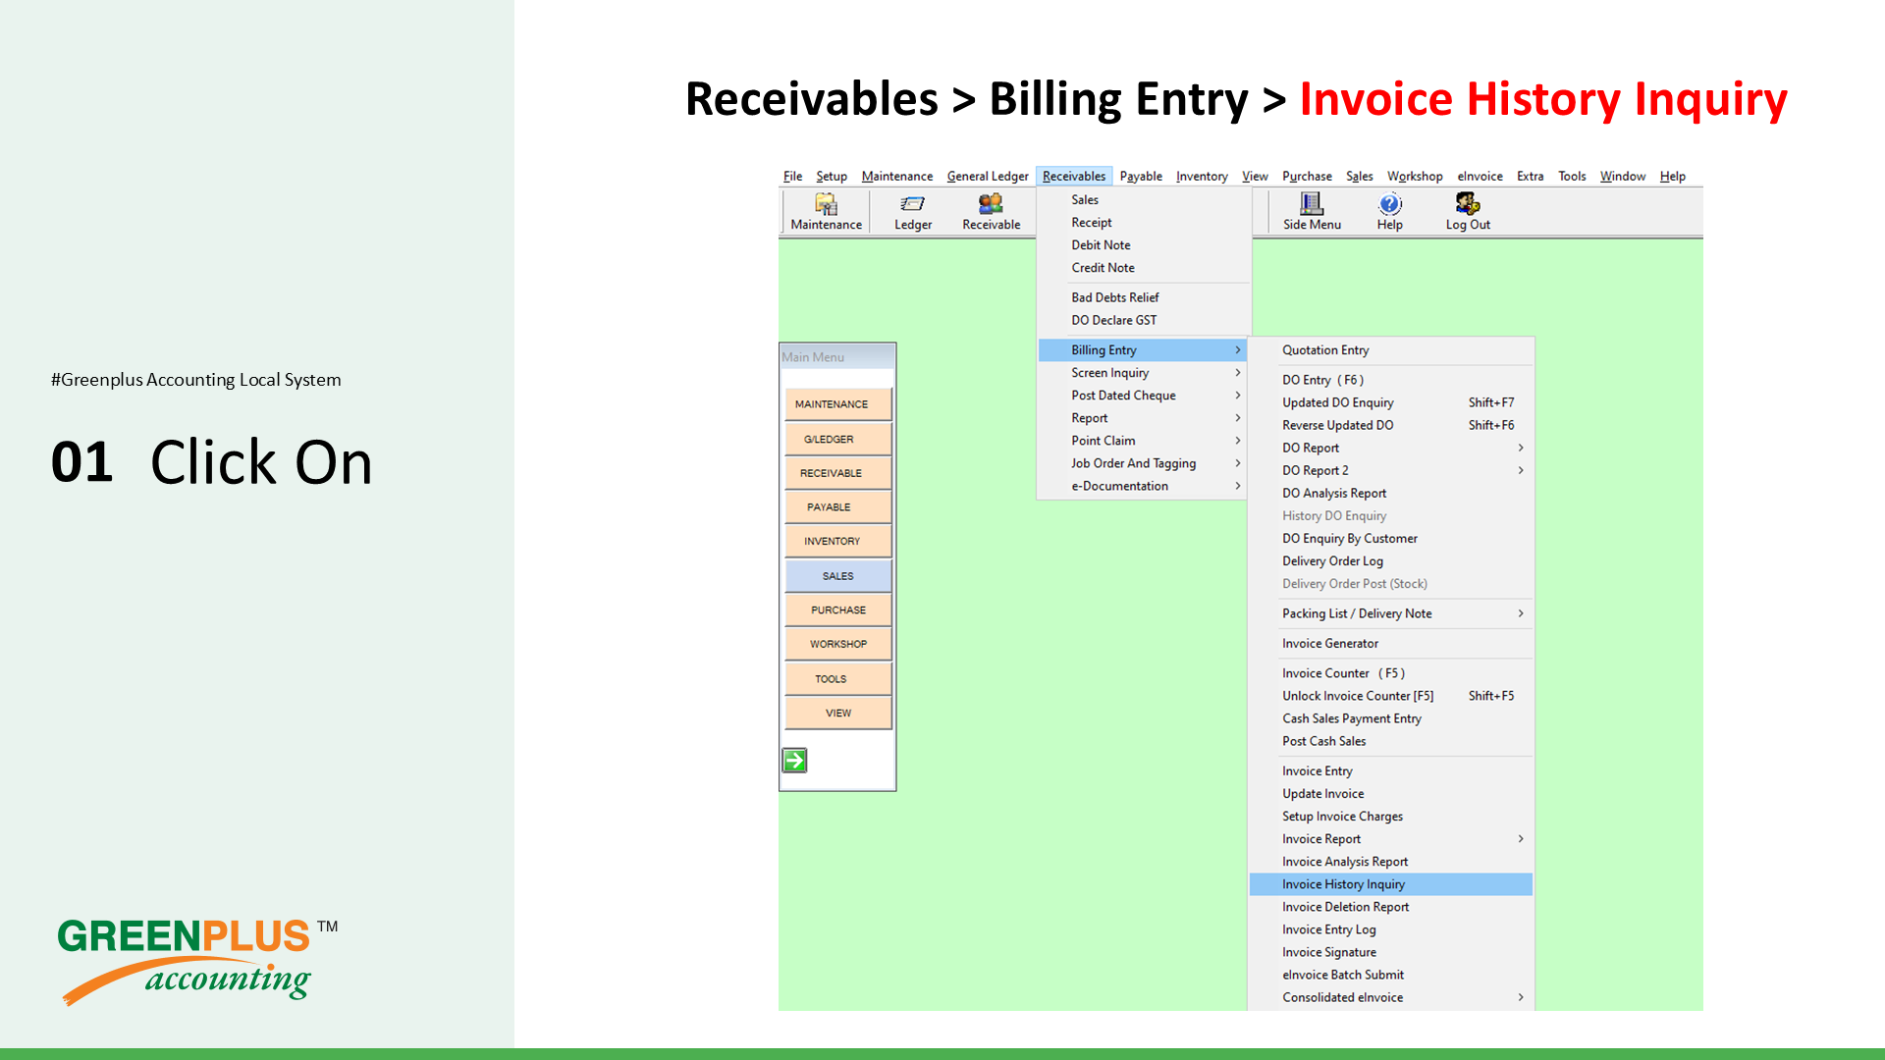Image resolution: width=1885 pixels, height=1060 pixels.
Task: Open the General Ledger menu
Action: [988, 177]
